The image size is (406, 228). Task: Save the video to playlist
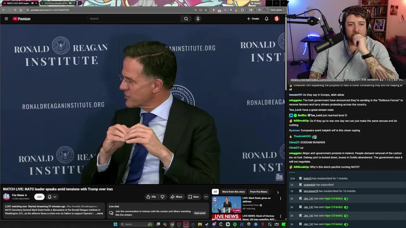tap(193, 197)
